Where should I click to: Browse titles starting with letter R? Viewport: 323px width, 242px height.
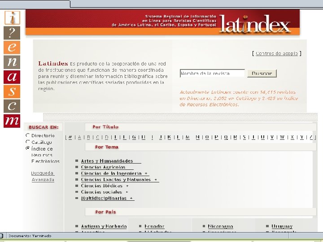(235, 137)
